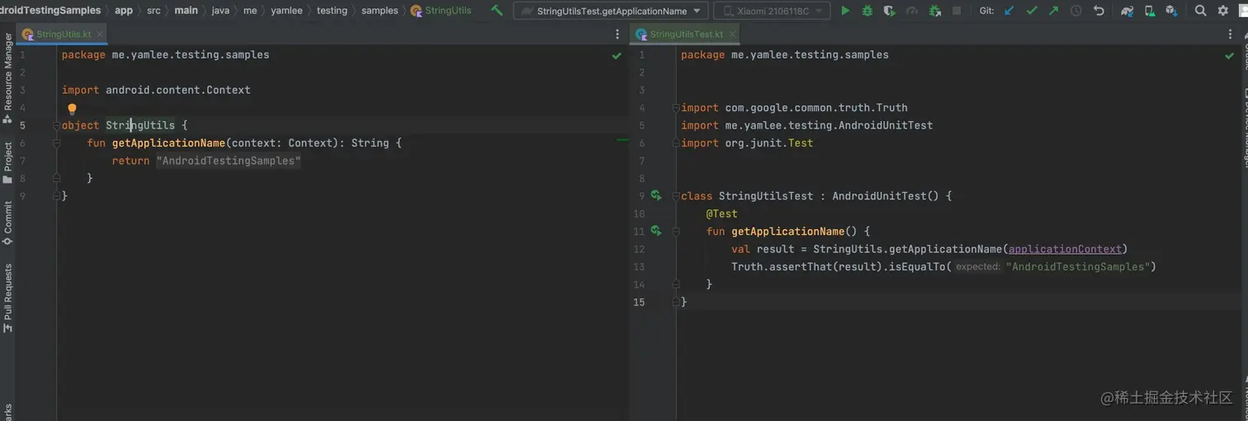Click the yellow lightbulb intention icon
Image resolution: width=1248 pixels, height=421 pixels.
72,109
